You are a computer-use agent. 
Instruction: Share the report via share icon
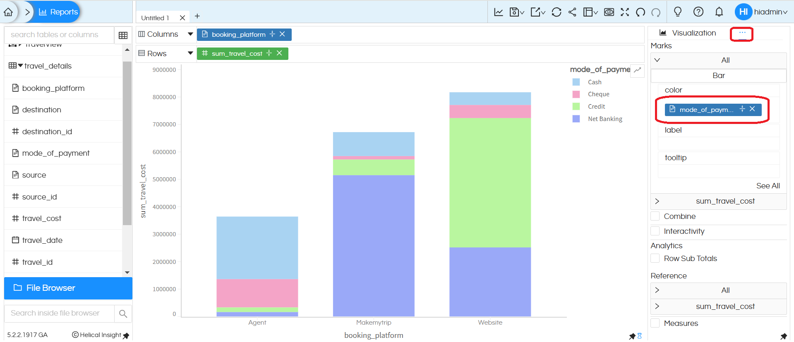(572, 12)
